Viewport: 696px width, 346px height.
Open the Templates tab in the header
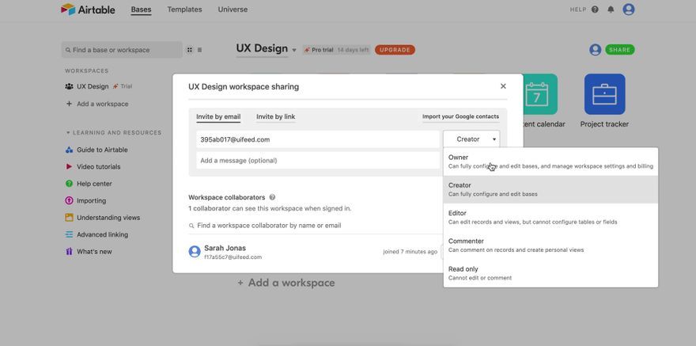(184, 10)
